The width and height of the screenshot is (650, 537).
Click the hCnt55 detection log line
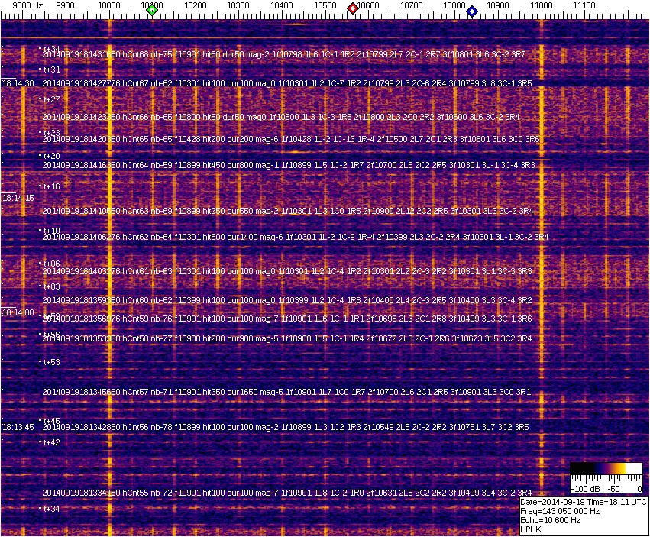point(286,493)
